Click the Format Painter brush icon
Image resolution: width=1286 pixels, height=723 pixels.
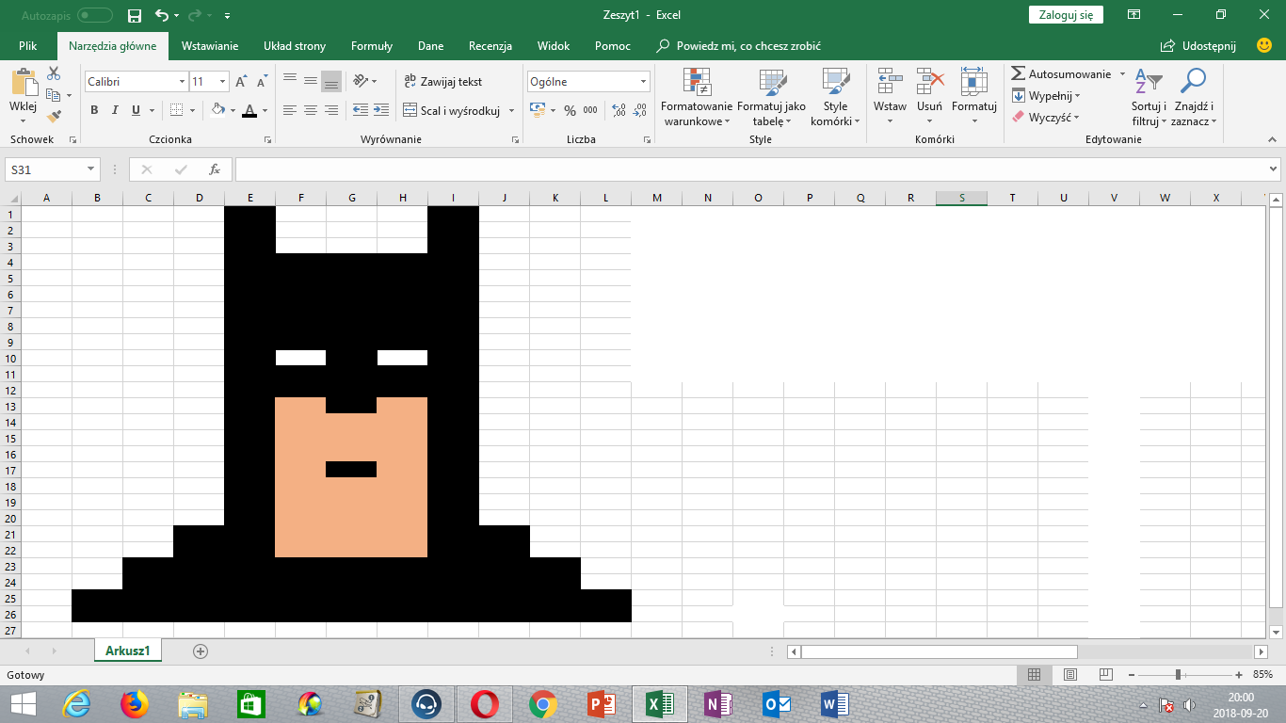54,117
